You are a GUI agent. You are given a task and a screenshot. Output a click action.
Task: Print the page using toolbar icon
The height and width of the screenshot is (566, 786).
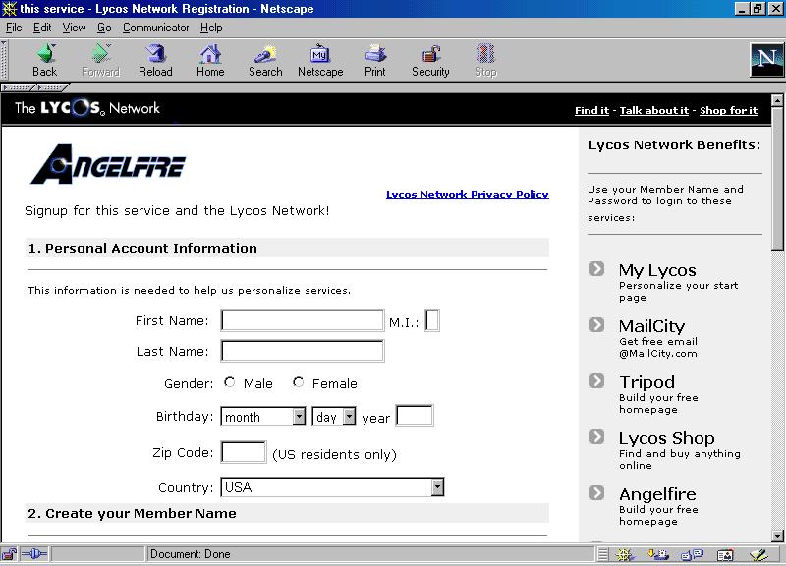(375, 54)
